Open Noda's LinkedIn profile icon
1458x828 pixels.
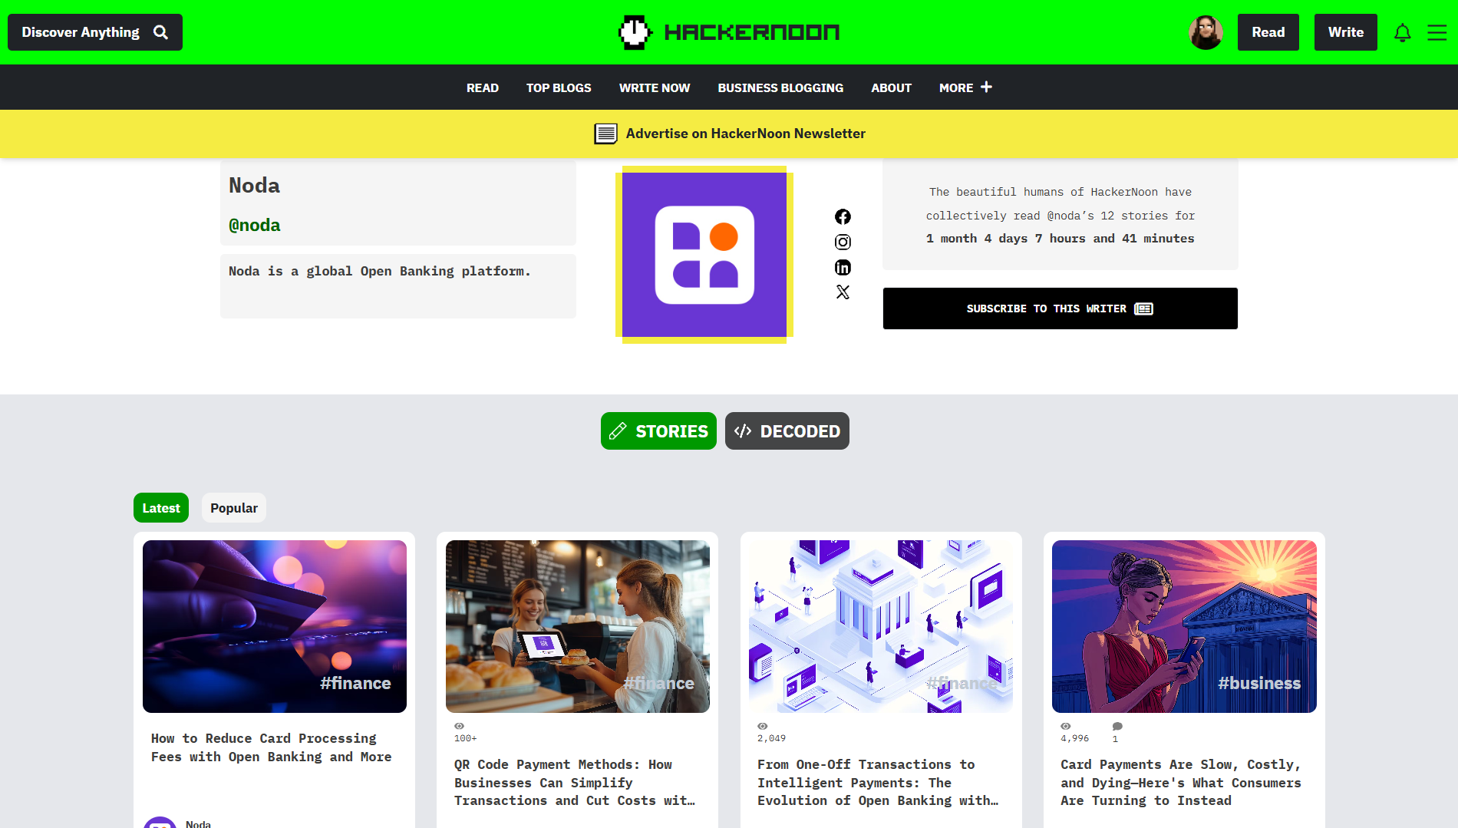pos(843,267)
